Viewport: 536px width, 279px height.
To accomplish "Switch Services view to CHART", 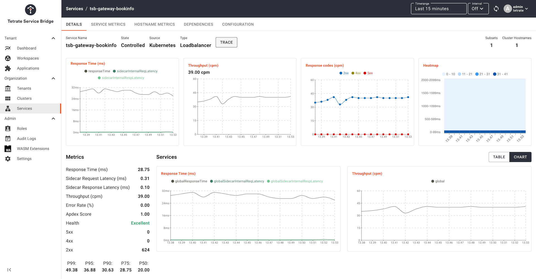I will pyautogui.click(x=520, y=157).
